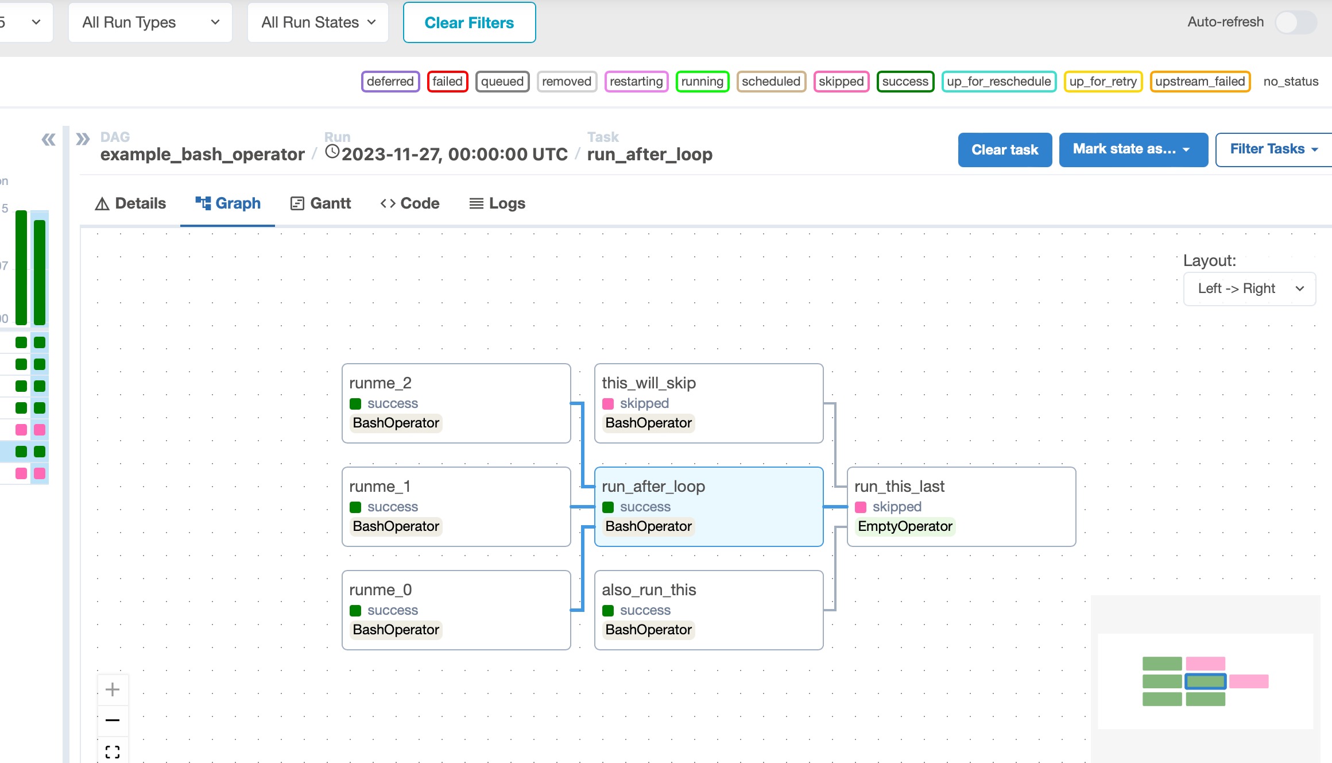This screenshot has width=1332, height=763.
Task: Click the success color legend badge
Action: [x=905, y=82]
